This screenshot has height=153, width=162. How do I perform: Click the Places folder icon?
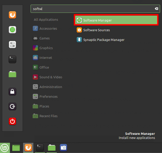tap(35, 106)
